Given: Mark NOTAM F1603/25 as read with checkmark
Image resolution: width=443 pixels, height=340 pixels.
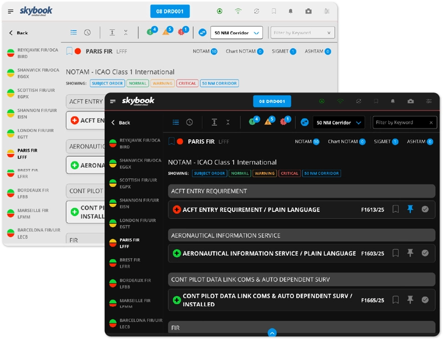Looking at the screenshot, I should click(425, 253).
